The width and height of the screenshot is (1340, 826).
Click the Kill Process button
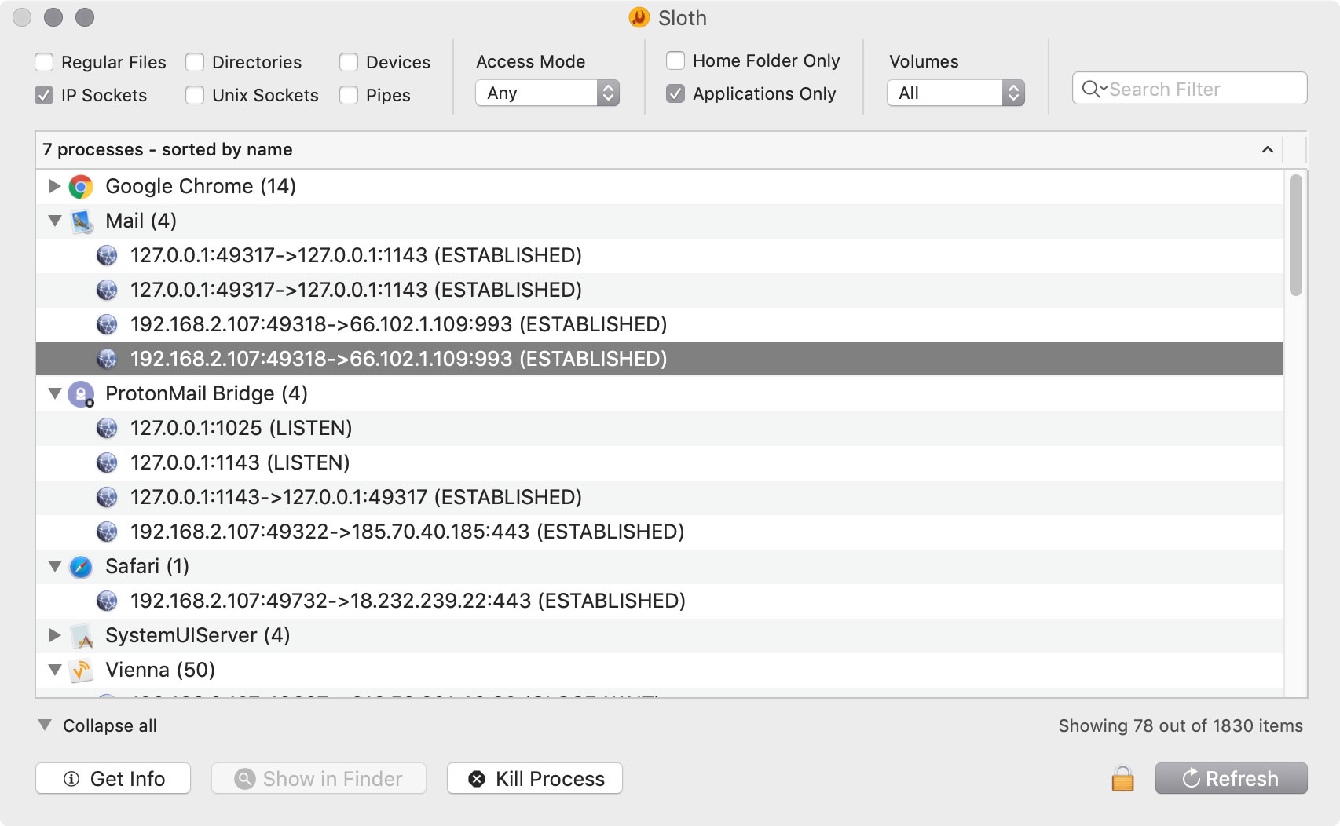click(x=535, y=778)
